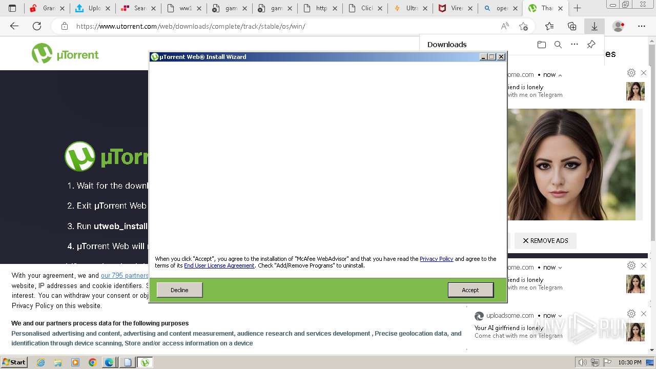656x369 pixels.
Task: Click the bottom notification 'Your AI girlfriend is lonely' text
Action: point(509,328)
